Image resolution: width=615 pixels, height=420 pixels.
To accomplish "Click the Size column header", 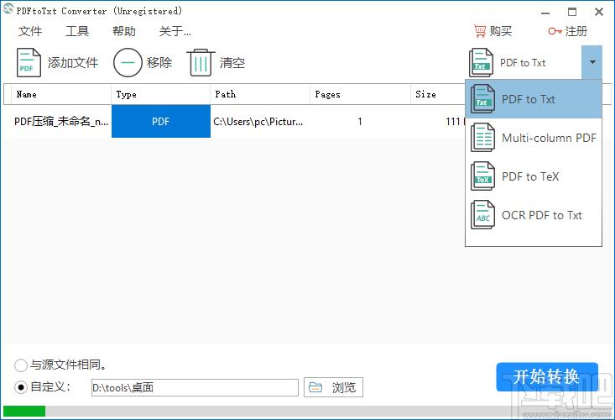I will (438, 94).
